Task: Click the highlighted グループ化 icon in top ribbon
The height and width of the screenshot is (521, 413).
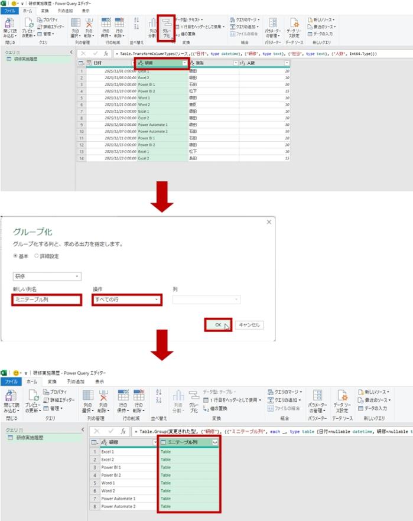Action: coord(166,28)
